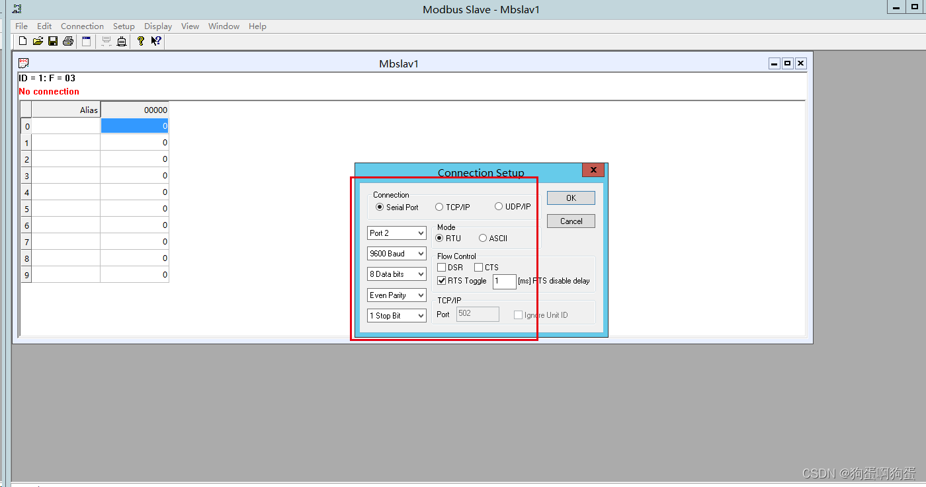Minimize the Mbslav1 child window
The image size is (926, 487).
click(775, 63)
